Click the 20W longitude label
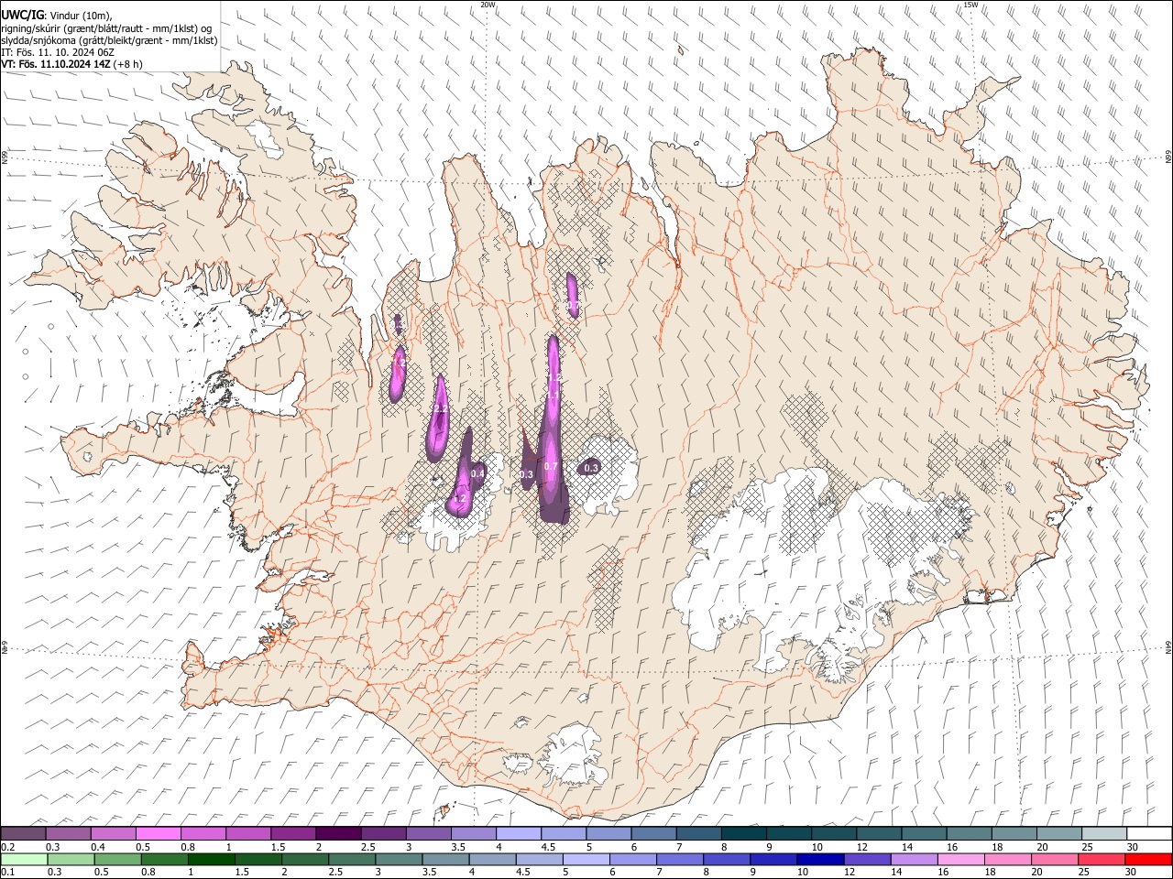Screen dimensions: 1173x879 click(488, 5)
